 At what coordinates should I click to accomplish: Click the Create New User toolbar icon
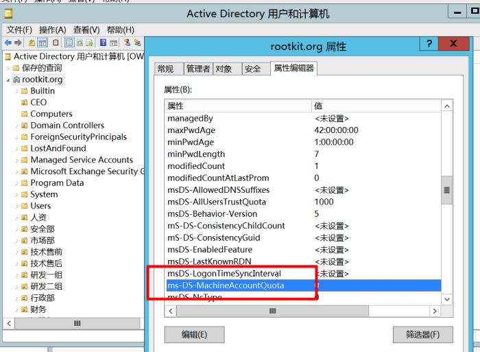coord(127,43)
